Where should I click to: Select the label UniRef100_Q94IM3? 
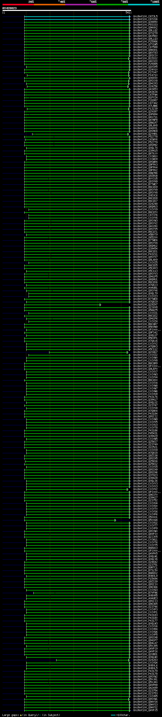(x=145, y=83)
